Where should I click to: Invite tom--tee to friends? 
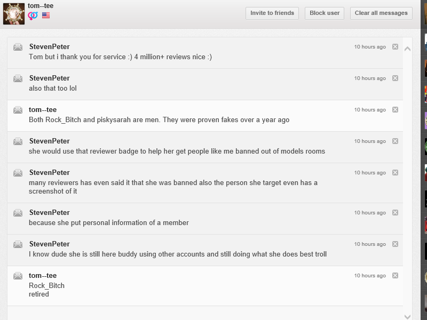(272, 13)
